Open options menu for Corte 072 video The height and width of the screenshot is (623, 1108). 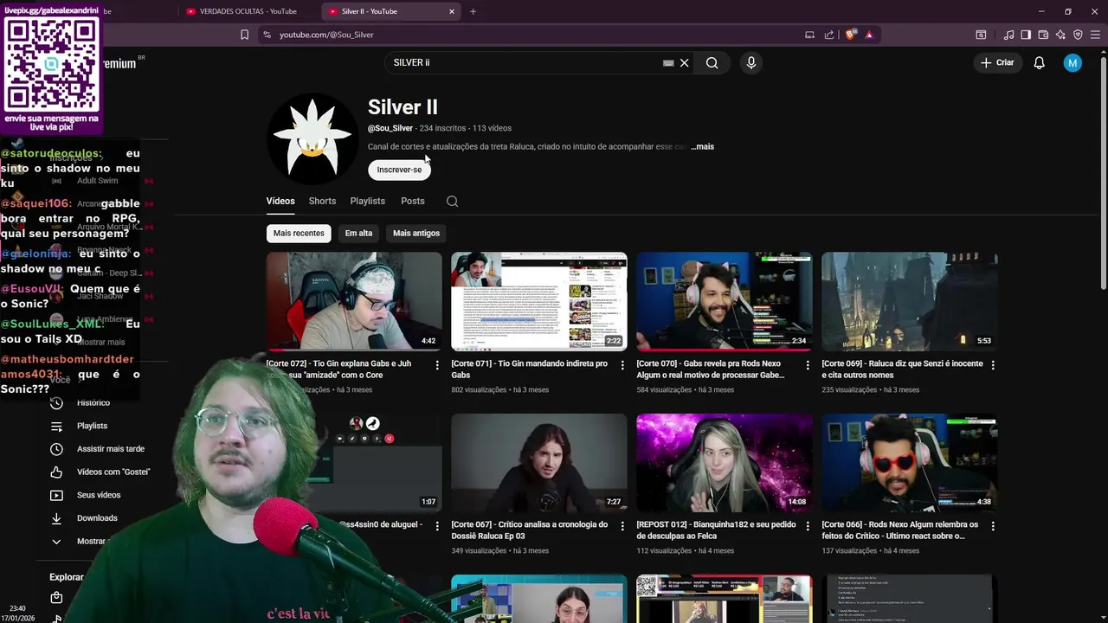[x=437, y=365]
